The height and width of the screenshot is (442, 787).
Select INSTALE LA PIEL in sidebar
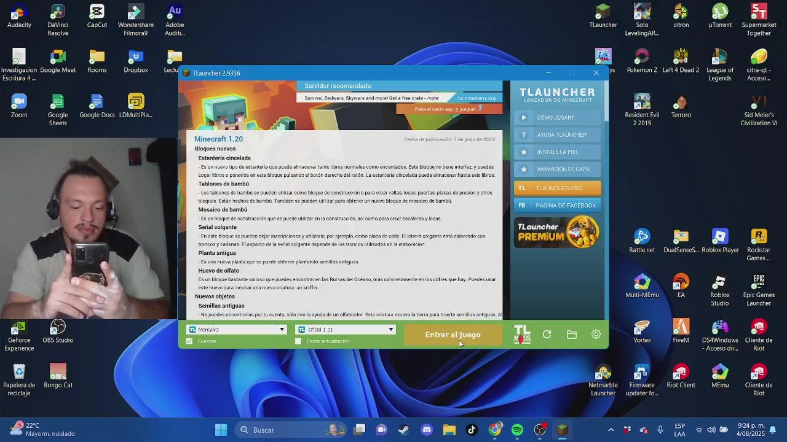coord(557,152)
